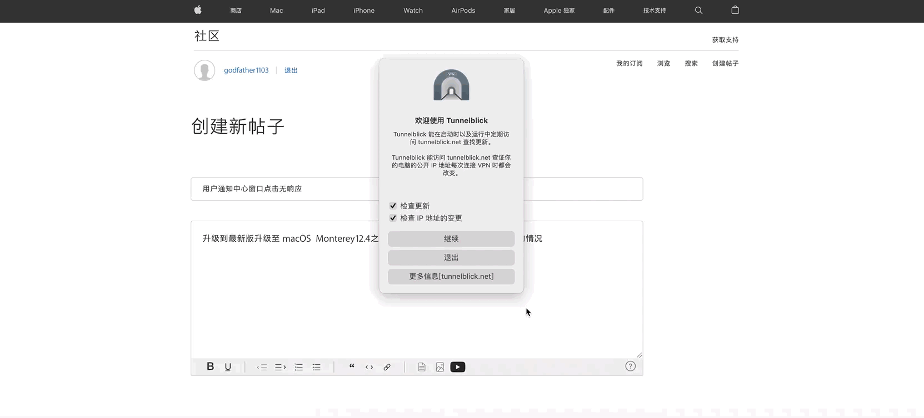The width and height of the screenshot is (924, 418).
Task: Insert a bulleted list
Action: 317,367
